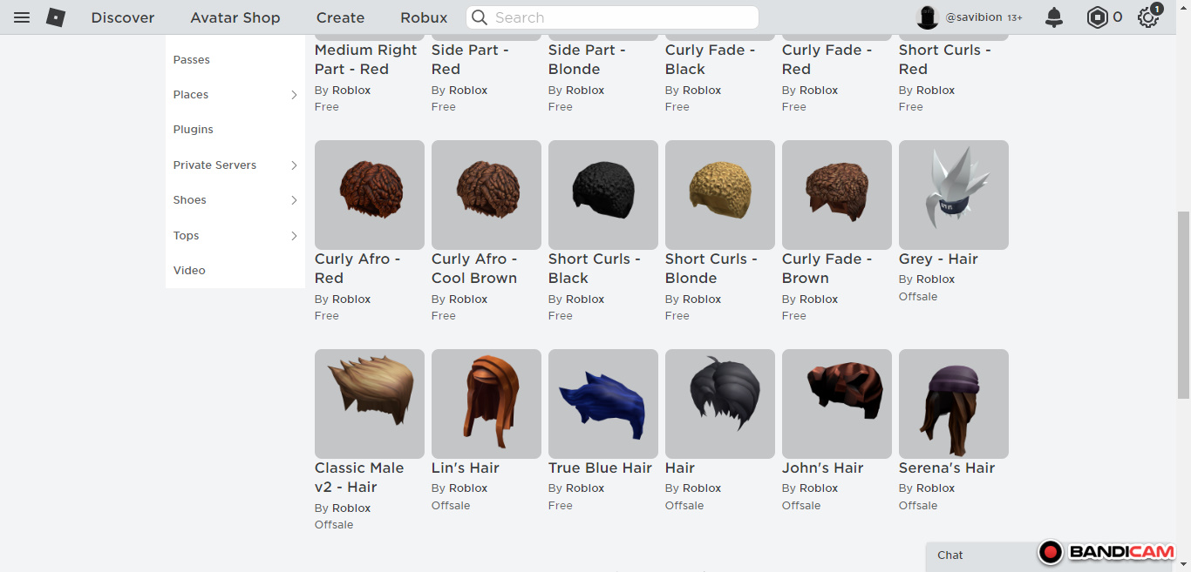Select the Plugins sidebar category
This screenshot has width=1191, height=572.
[x=194, y=130]
